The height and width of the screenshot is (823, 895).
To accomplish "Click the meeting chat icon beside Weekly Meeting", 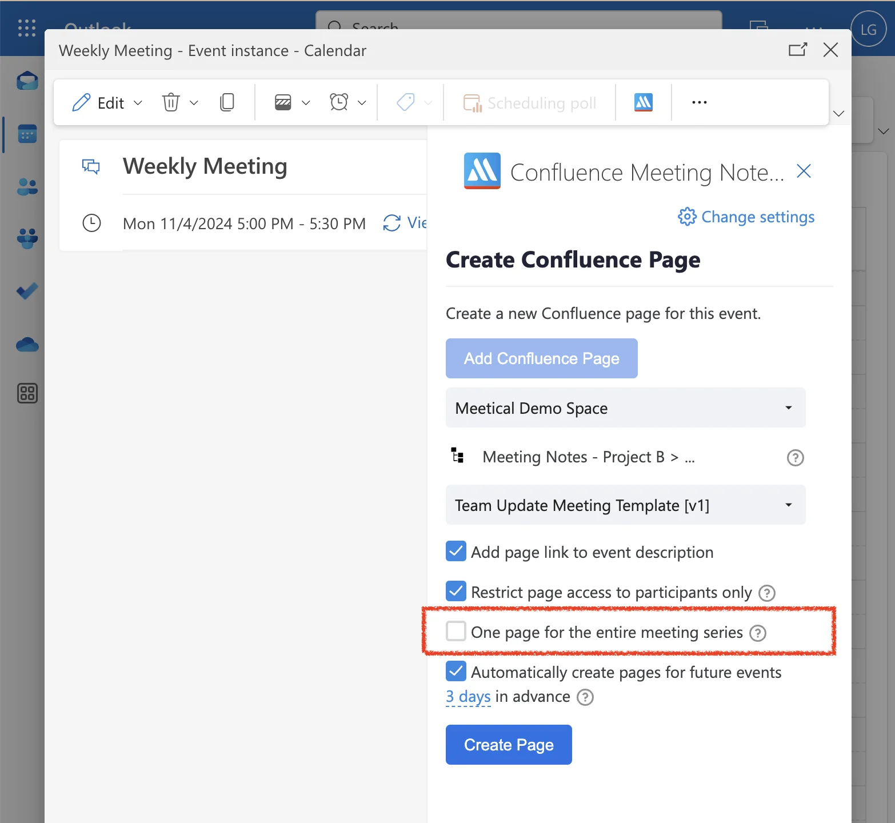I will click(91, 166).
